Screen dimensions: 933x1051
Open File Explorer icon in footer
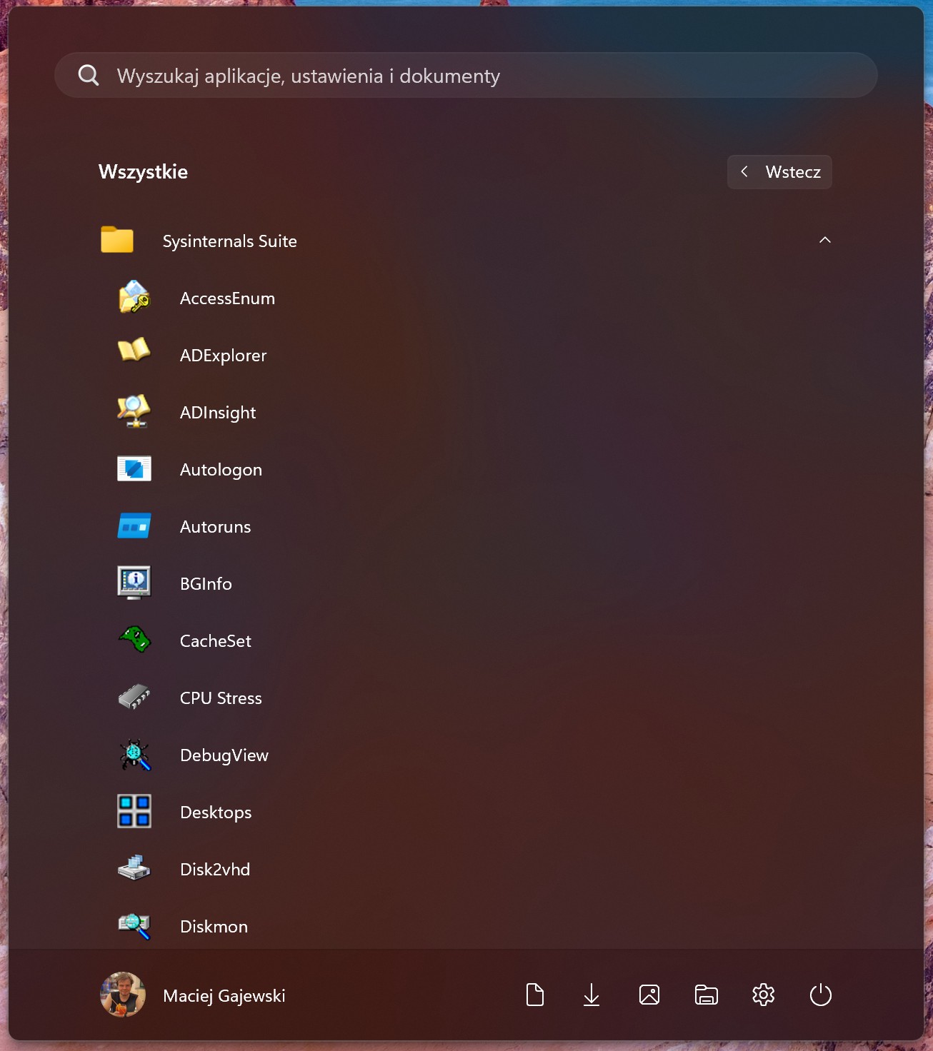point(707,995)
